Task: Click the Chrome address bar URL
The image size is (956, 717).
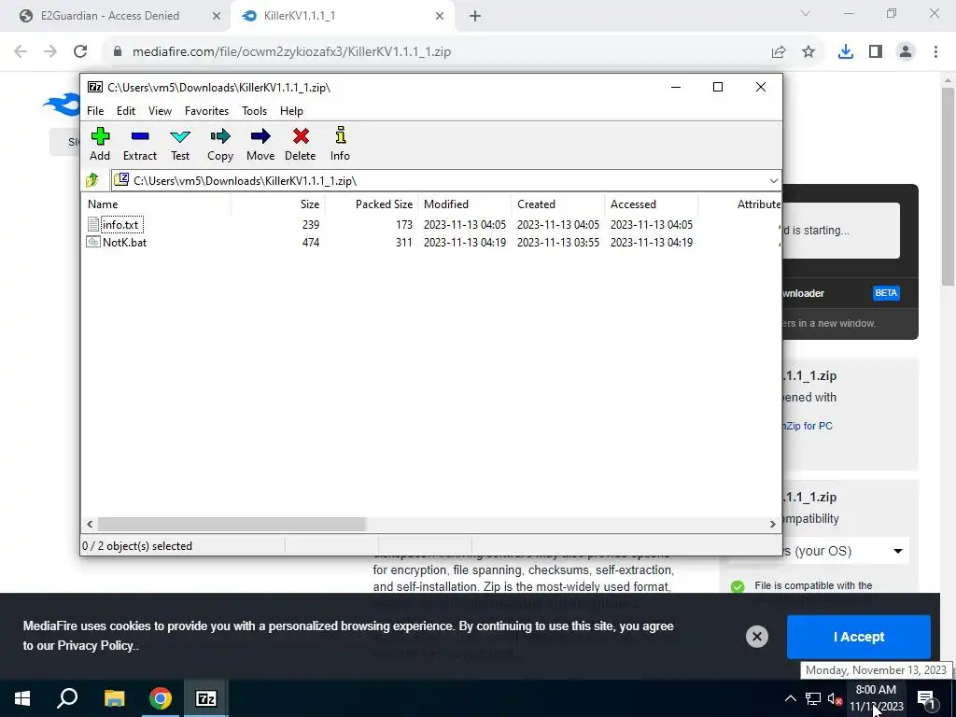Action: click(x=291, y=52)
